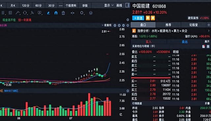Toggle the 5-level depth icon

(x=208, y=46)
